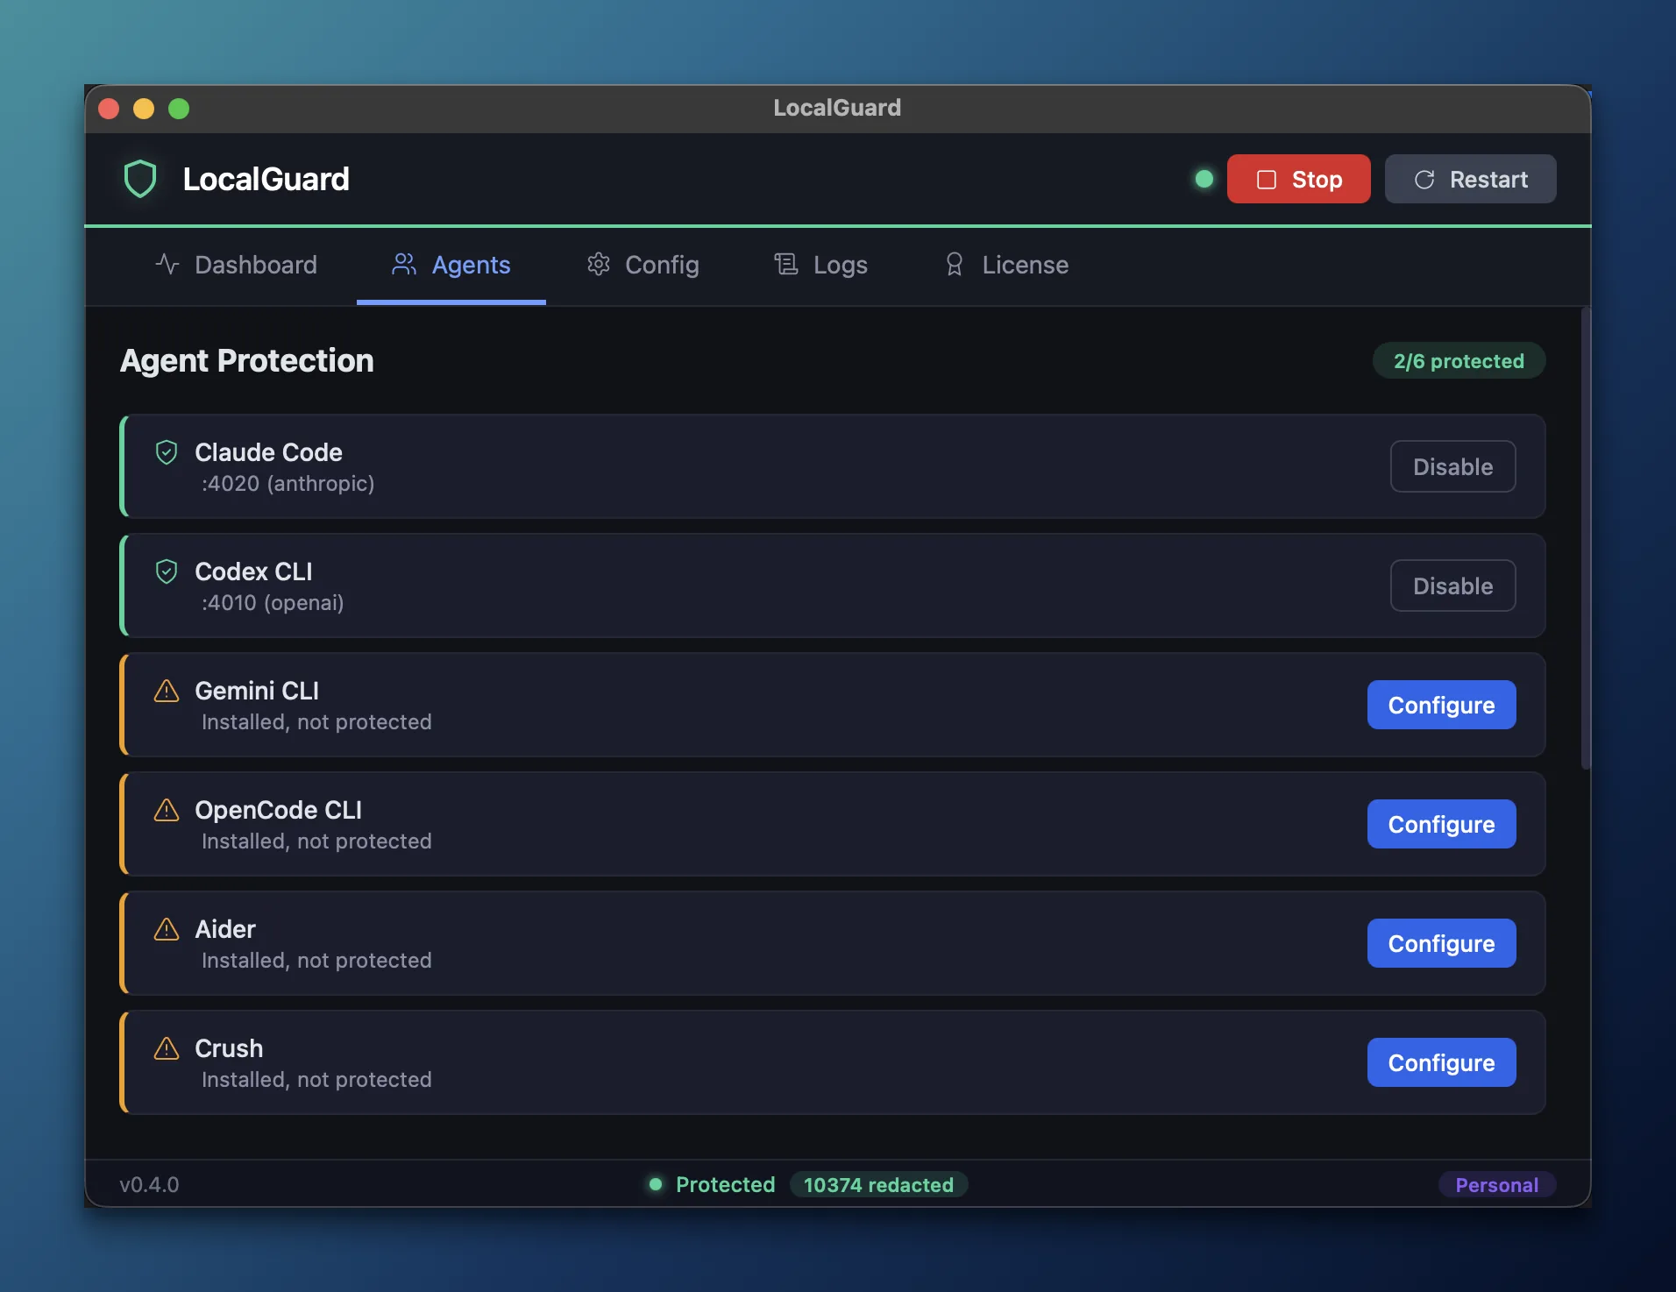The image size is (1676, 1292).
Task: Click the Personal license badge
Action: 1497,1184
